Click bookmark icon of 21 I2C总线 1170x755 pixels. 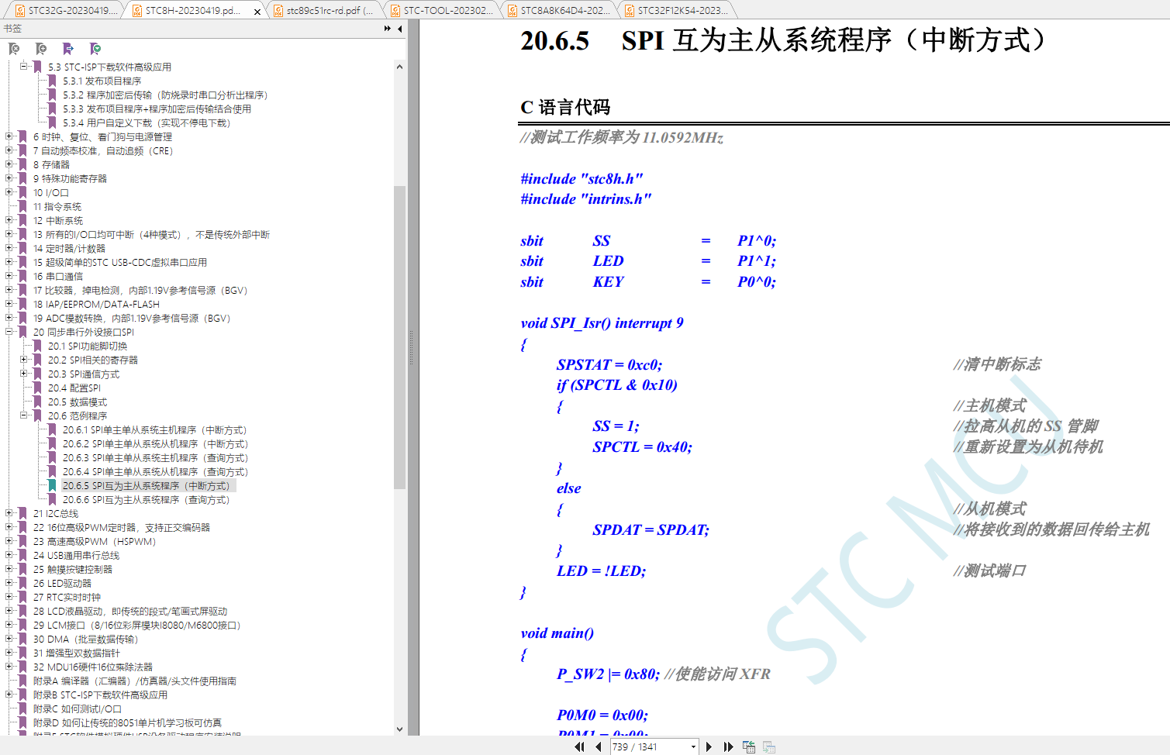[x=23, y=513]
